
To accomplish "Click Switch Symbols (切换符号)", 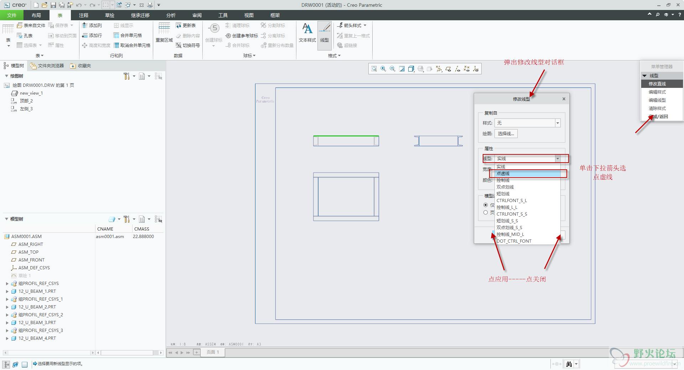I will coord(188,45).
